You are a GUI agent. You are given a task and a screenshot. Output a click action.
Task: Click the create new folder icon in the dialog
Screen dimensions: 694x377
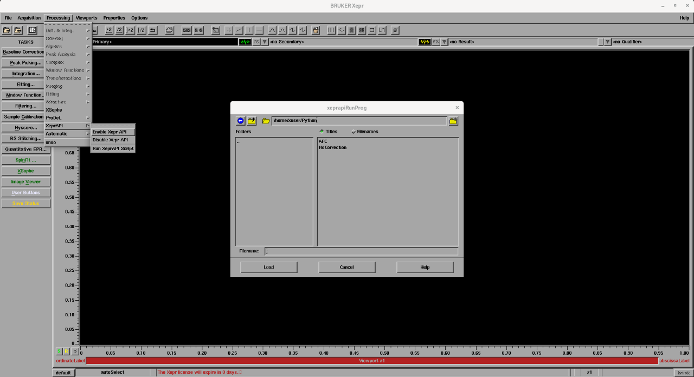coord(453,121)
